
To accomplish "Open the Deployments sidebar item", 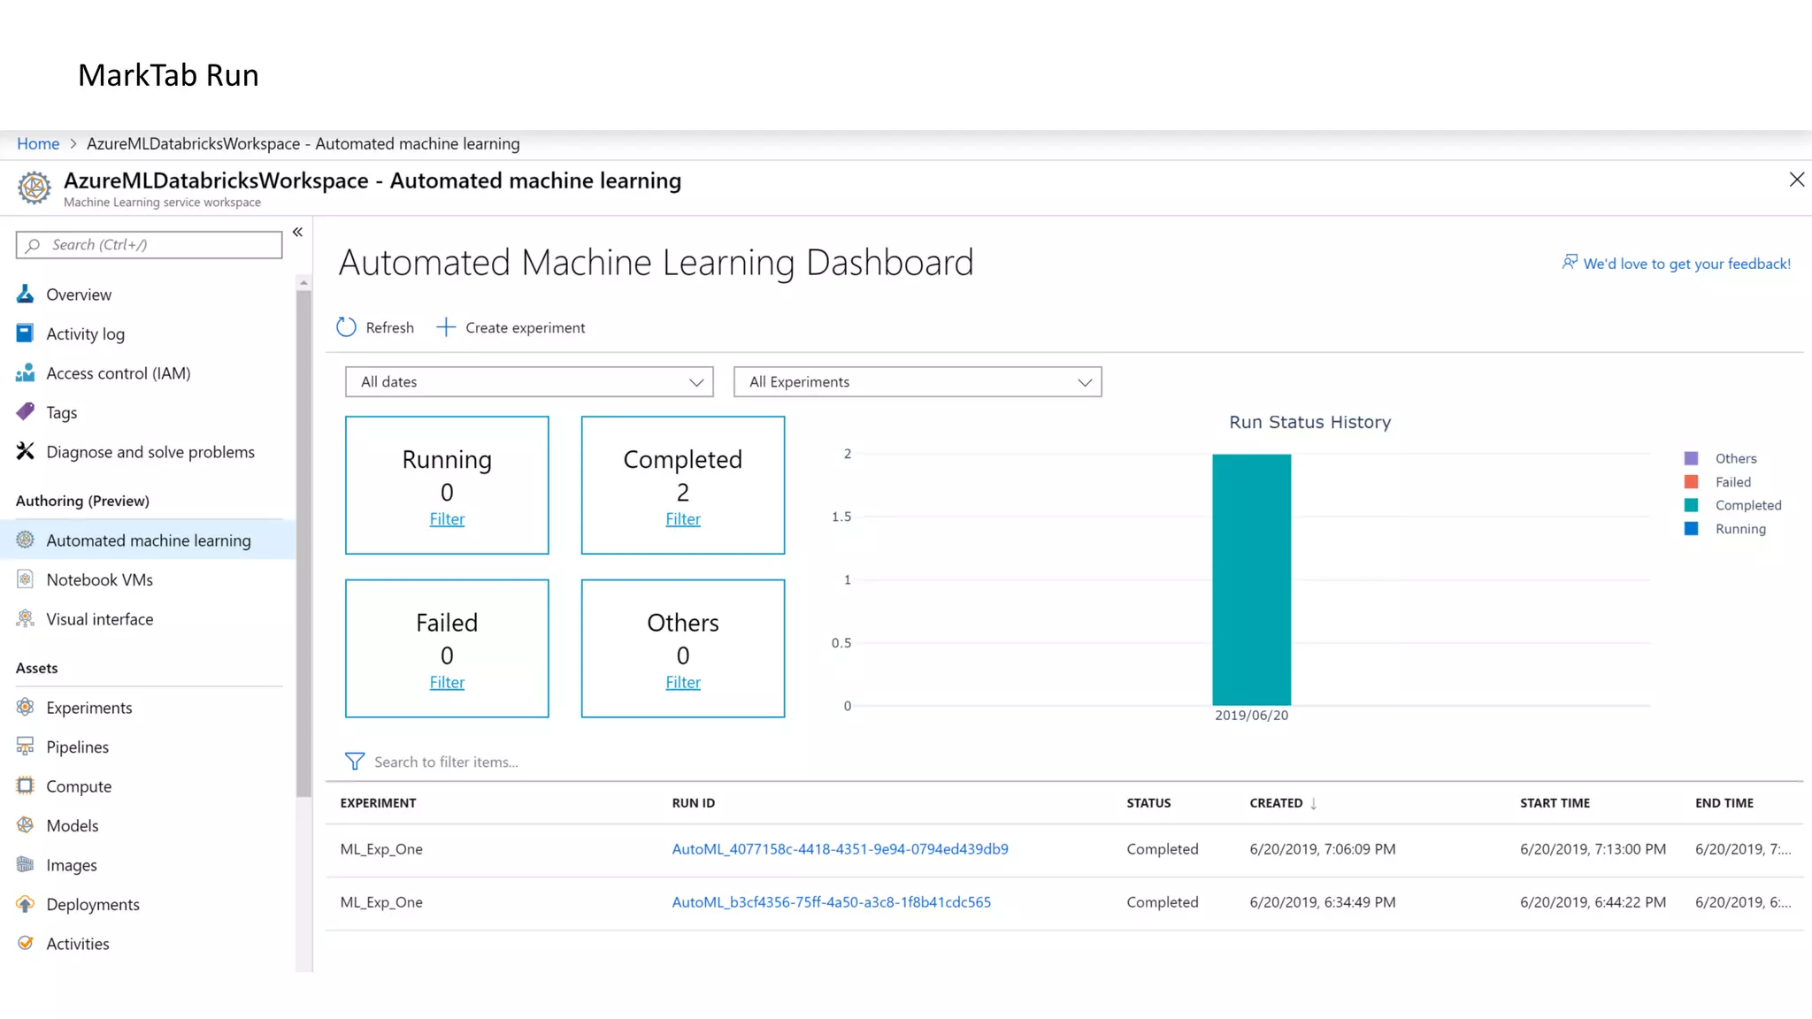I will pyautogui.click(x=92, y=904).
